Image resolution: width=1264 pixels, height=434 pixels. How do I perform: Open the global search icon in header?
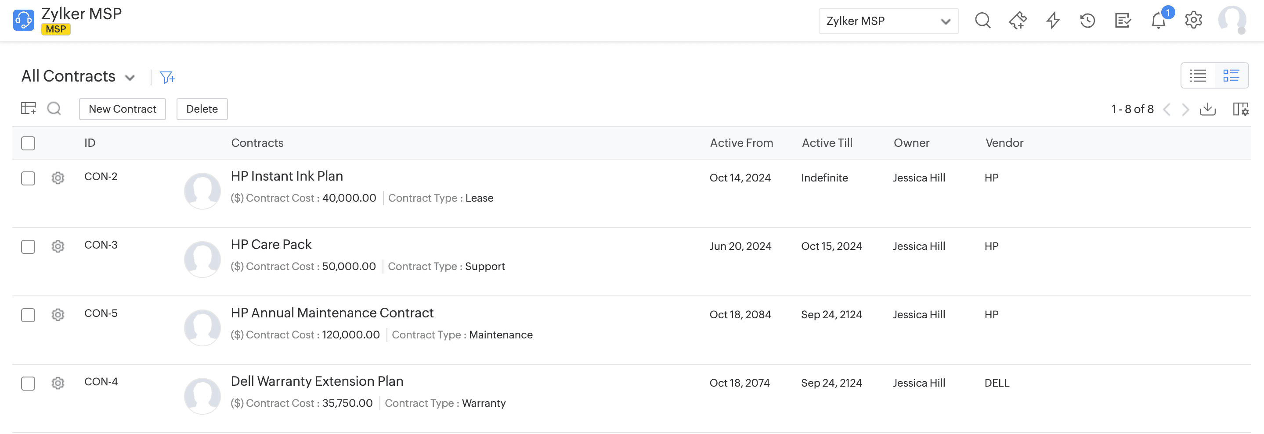982,21
